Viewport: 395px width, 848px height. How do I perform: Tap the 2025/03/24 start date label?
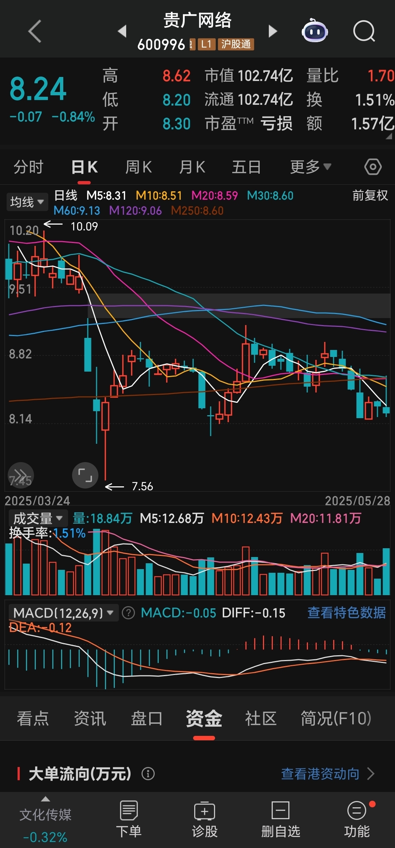37,501
